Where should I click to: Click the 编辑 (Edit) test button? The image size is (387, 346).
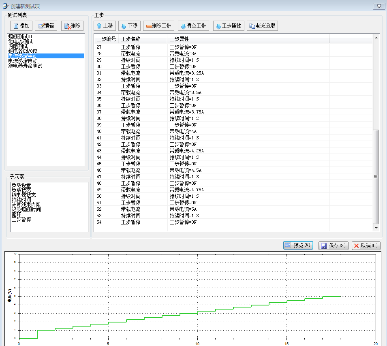click(46, 26)
